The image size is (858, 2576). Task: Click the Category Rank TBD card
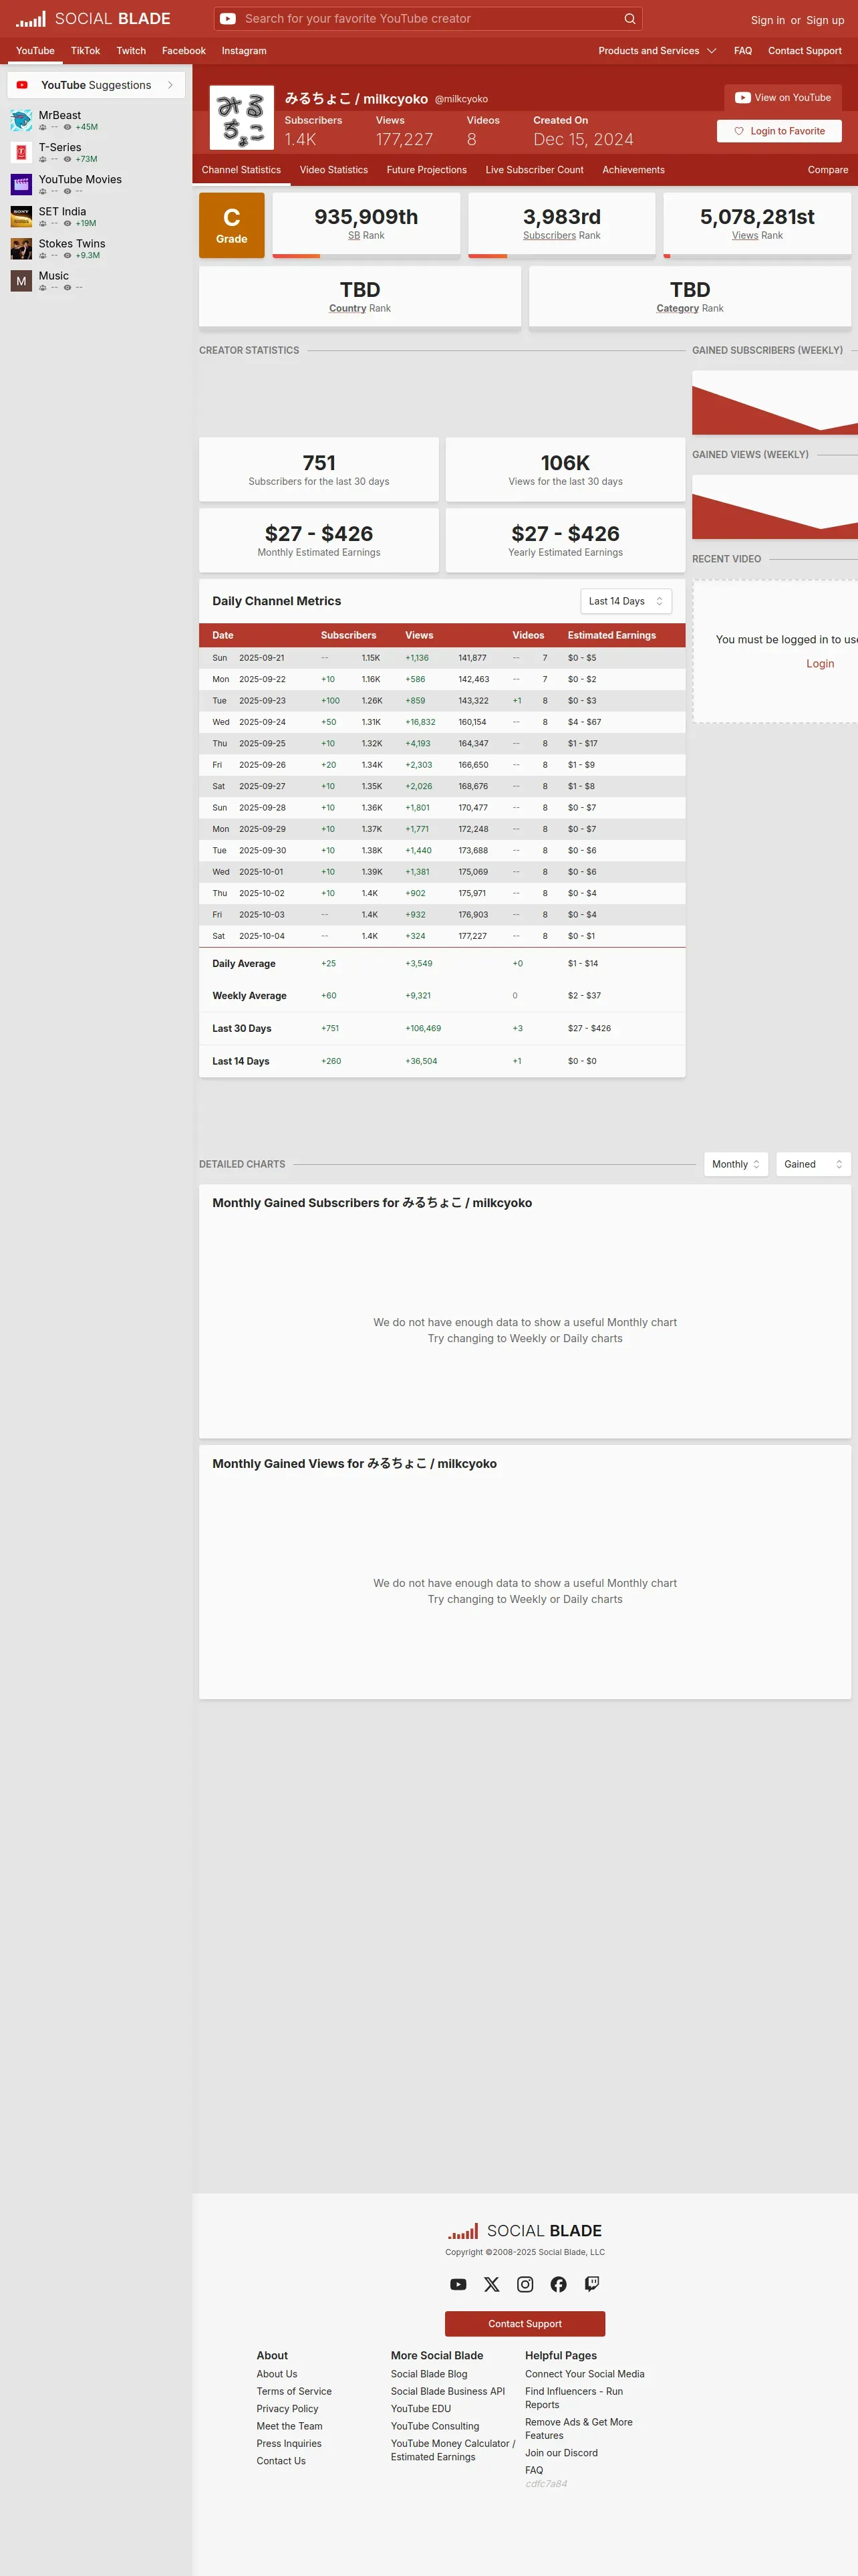690,297
